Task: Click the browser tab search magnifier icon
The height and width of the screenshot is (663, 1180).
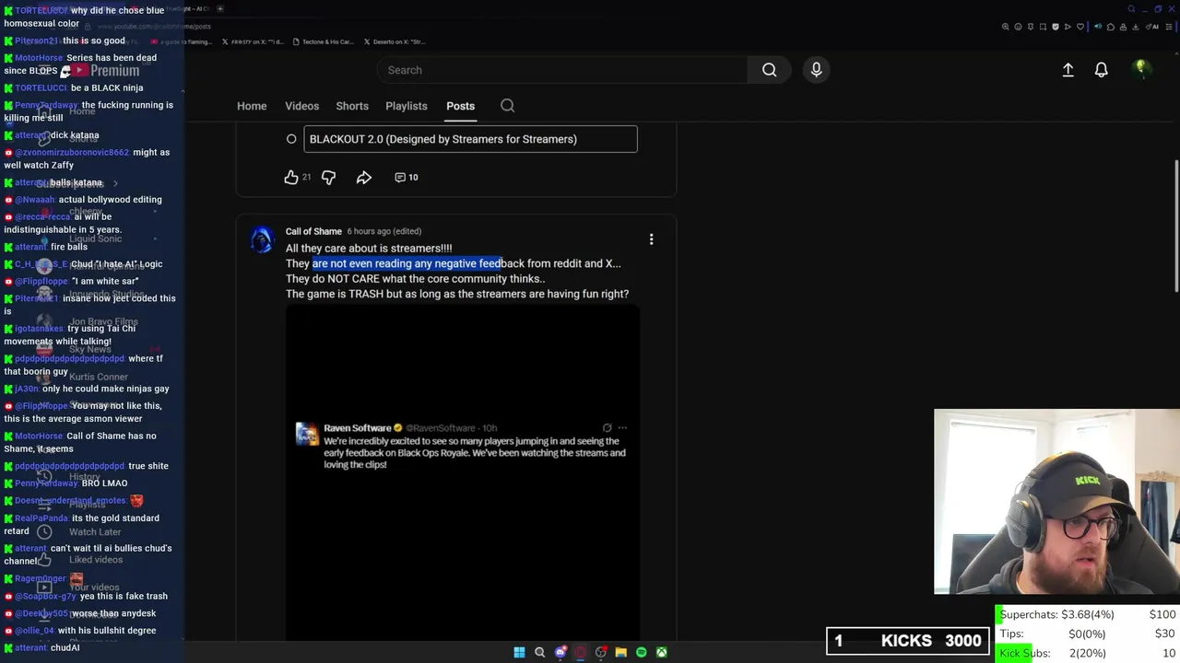Action: tap(1131, 9)
